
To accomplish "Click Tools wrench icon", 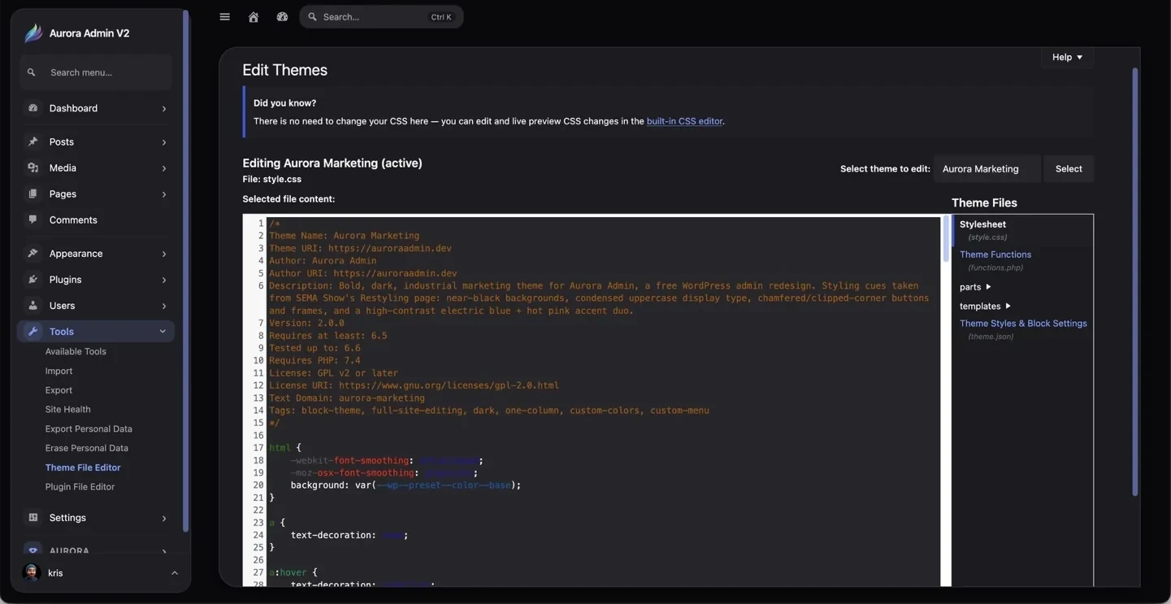I will point(33,332).
